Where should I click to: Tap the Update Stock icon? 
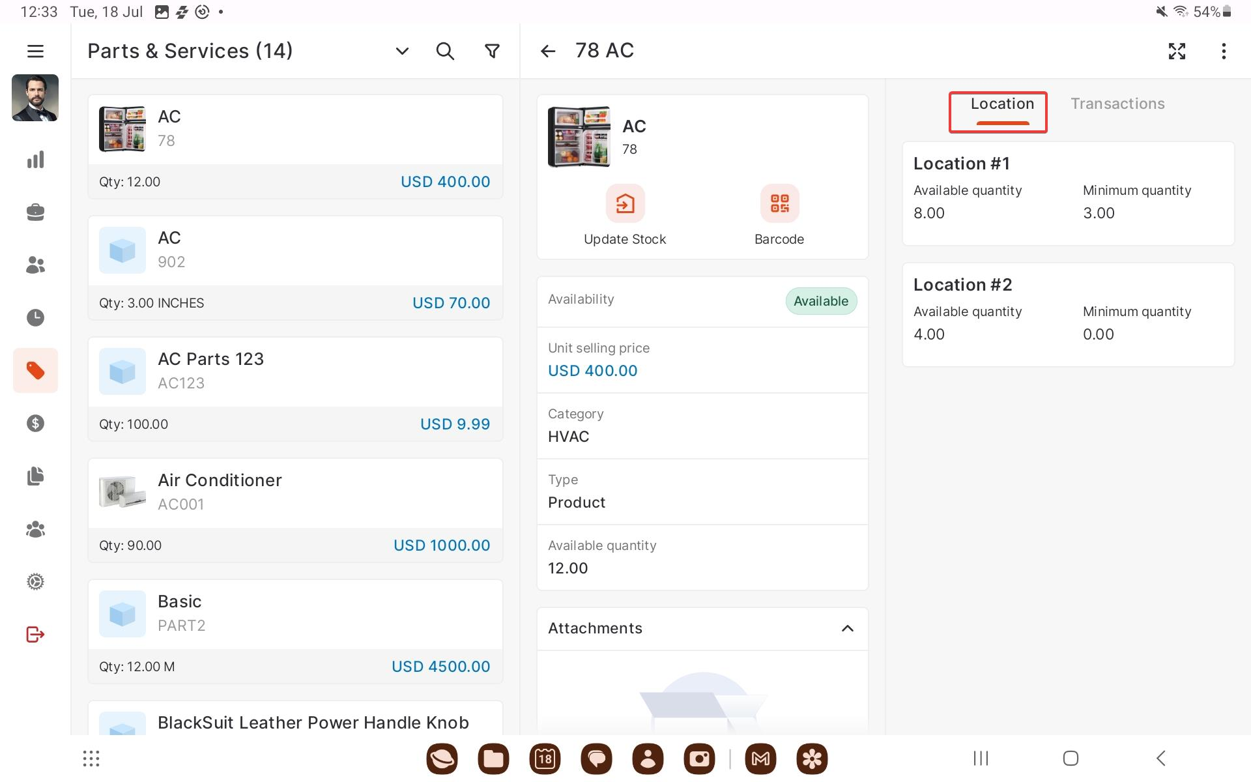625,204
